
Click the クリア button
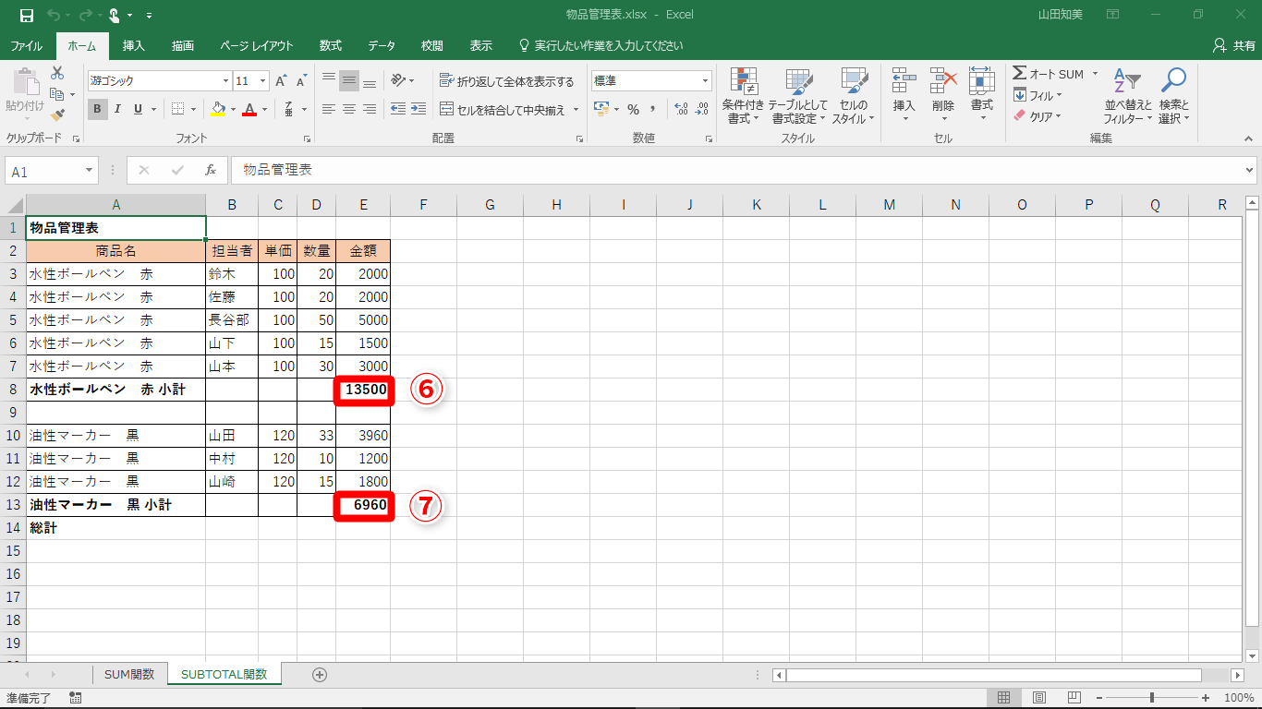1038,116
